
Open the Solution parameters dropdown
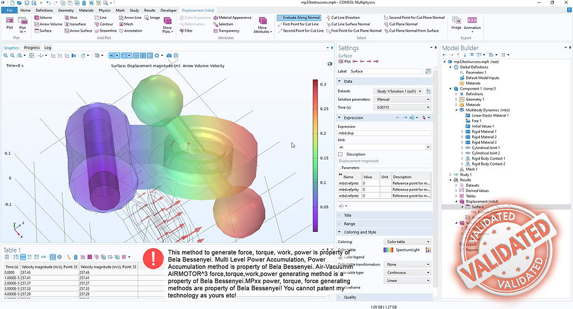pyautogui.click(x=402, y=99)
